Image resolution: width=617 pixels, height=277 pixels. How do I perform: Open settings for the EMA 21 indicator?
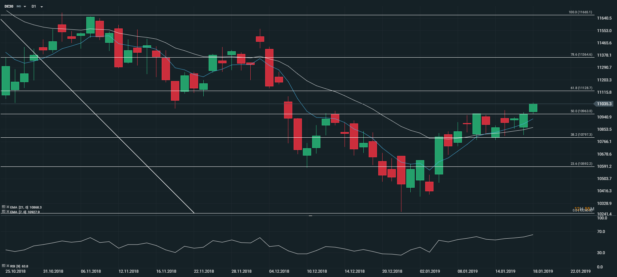(4, 207)
